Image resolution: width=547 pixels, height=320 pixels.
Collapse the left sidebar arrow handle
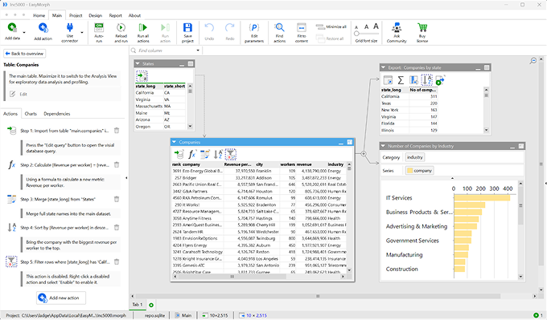pyautogui.click(x=126, y=178)
